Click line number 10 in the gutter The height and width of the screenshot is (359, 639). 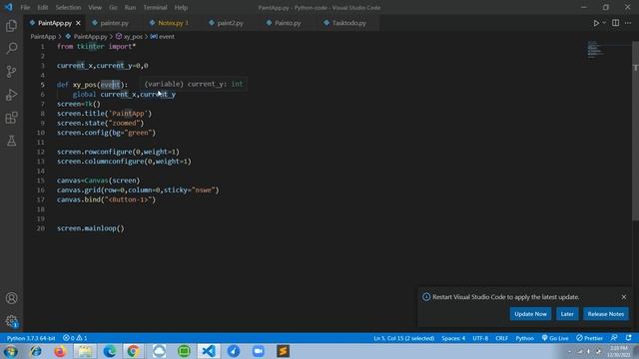(41, 133)
